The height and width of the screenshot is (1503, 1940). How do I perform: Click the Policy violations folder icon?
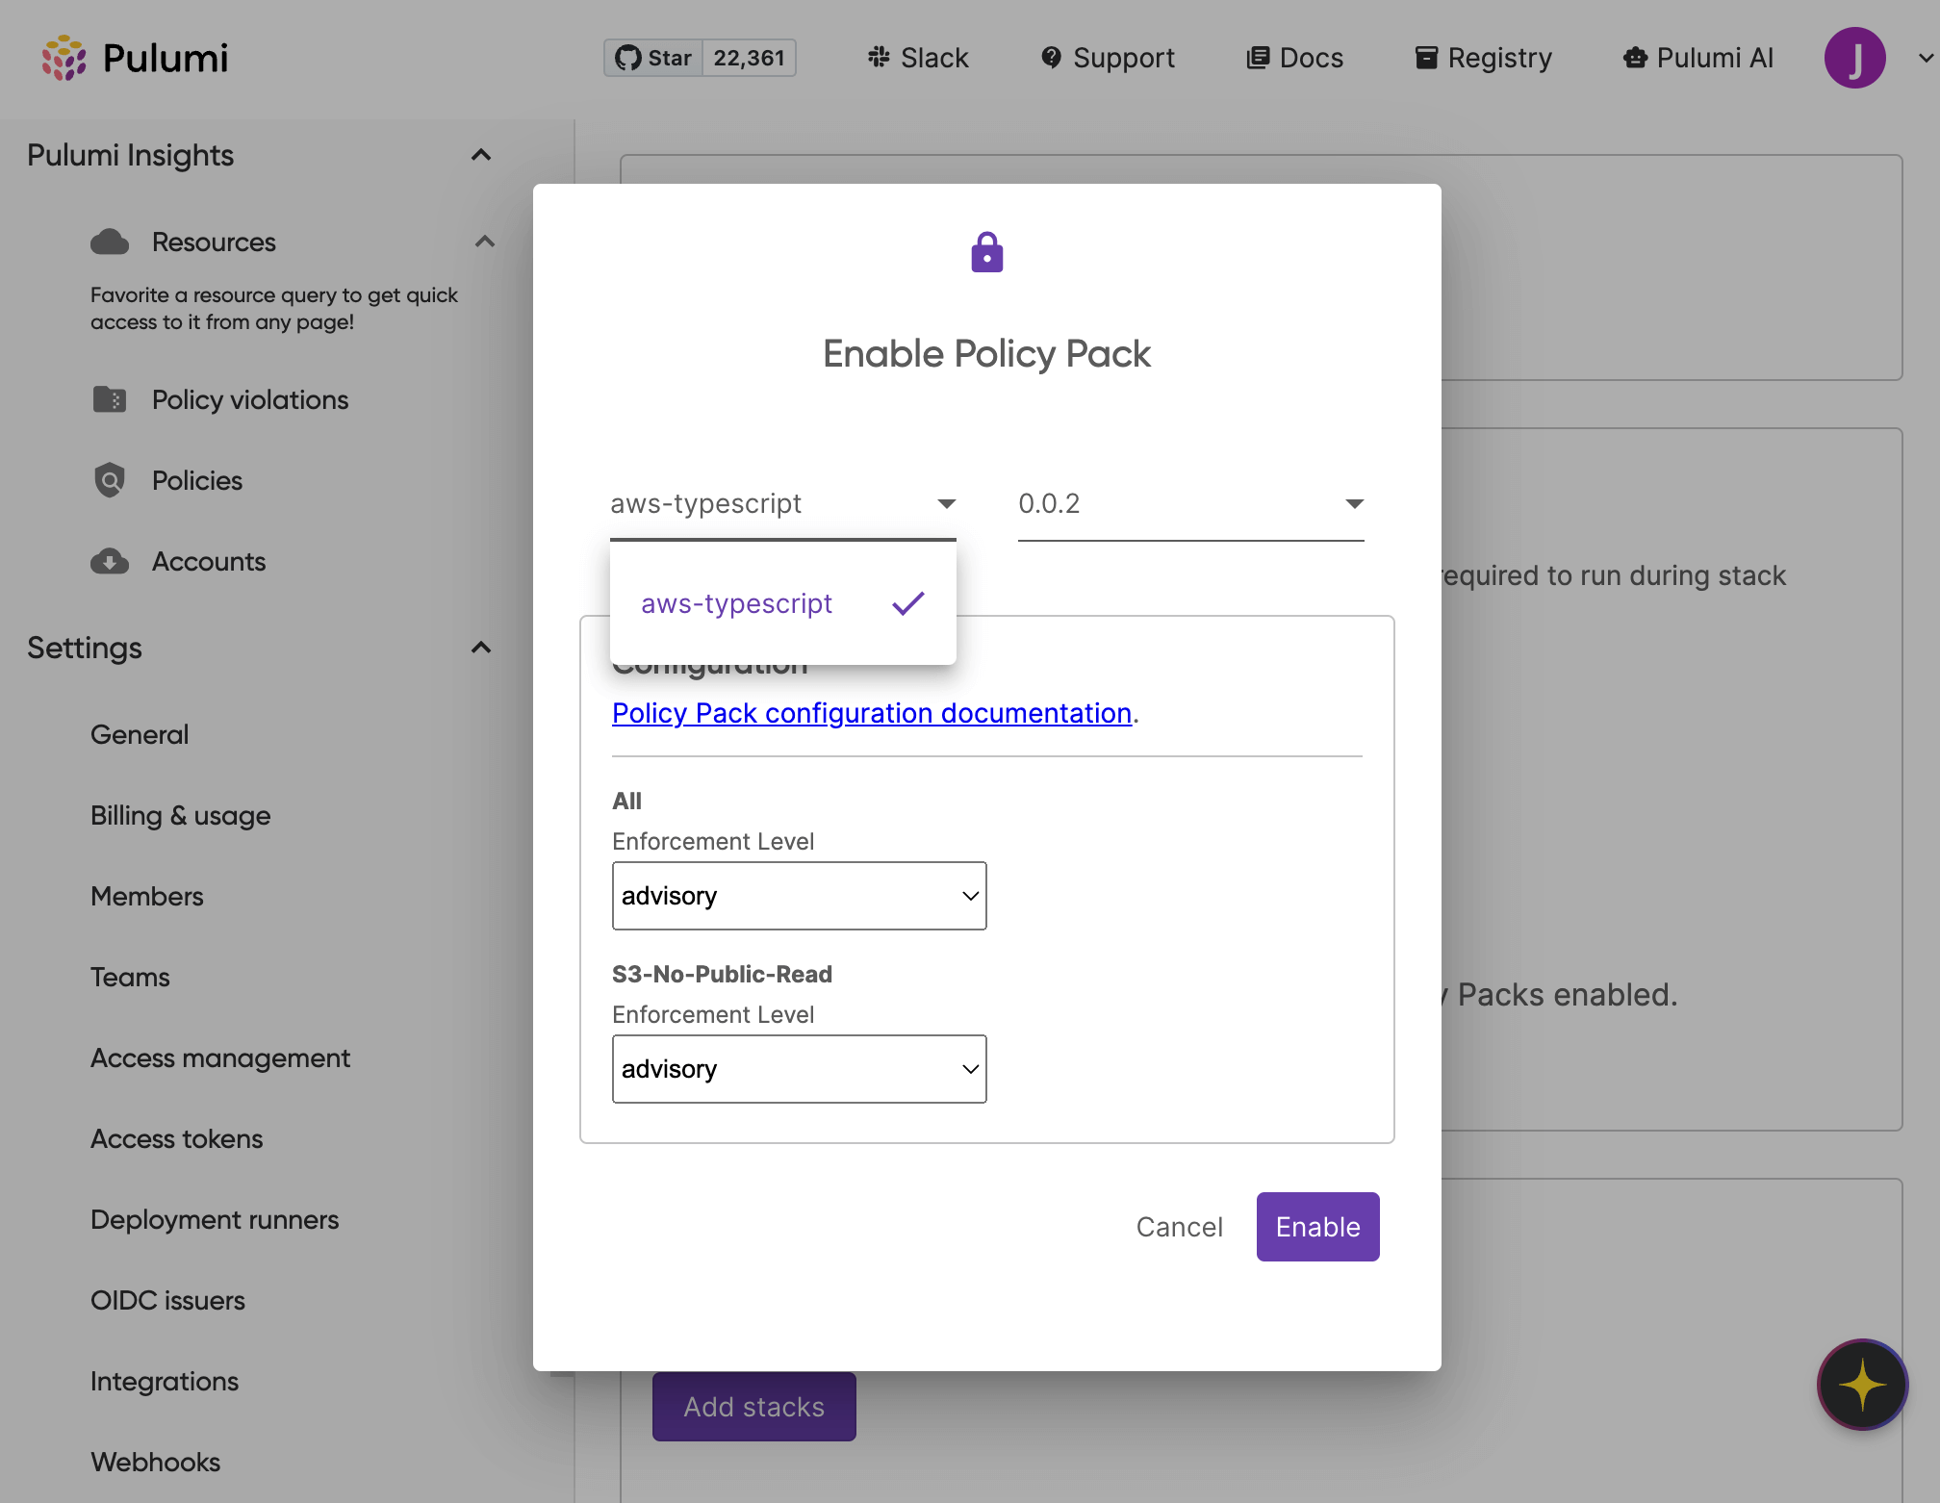point(111,399)
